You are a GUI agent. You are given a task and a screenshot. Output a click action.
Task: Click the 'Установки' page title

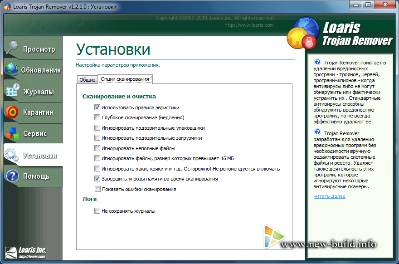113,49
